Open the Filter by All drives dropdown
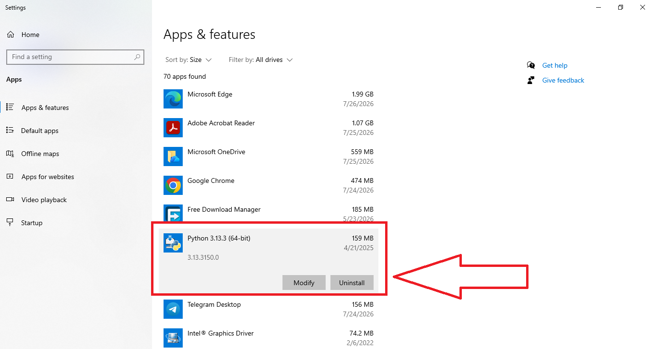 (x=261, y=60)
